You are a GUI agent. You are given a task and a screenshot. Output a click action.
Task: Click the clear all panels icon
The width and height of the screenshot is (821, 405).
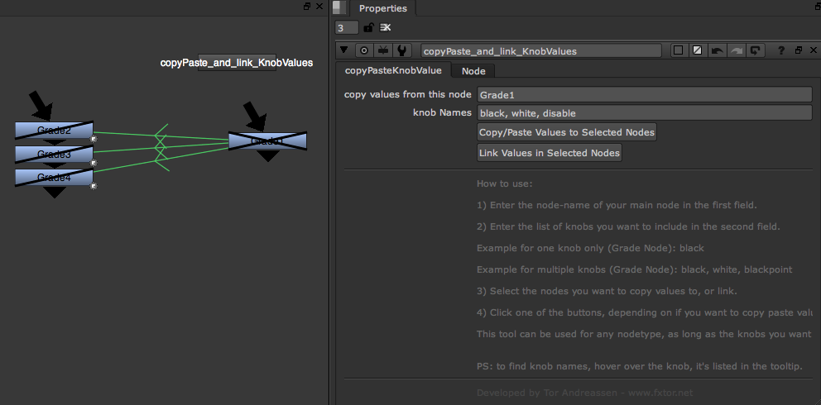click(x=386, y=27)
